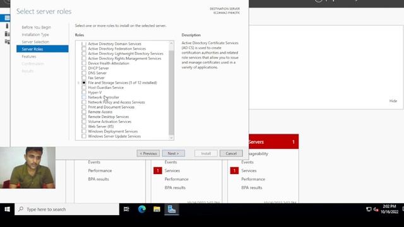Open Task View on taskbar
This screenshot has height=227, width=404.
click(x=126, y=209)
